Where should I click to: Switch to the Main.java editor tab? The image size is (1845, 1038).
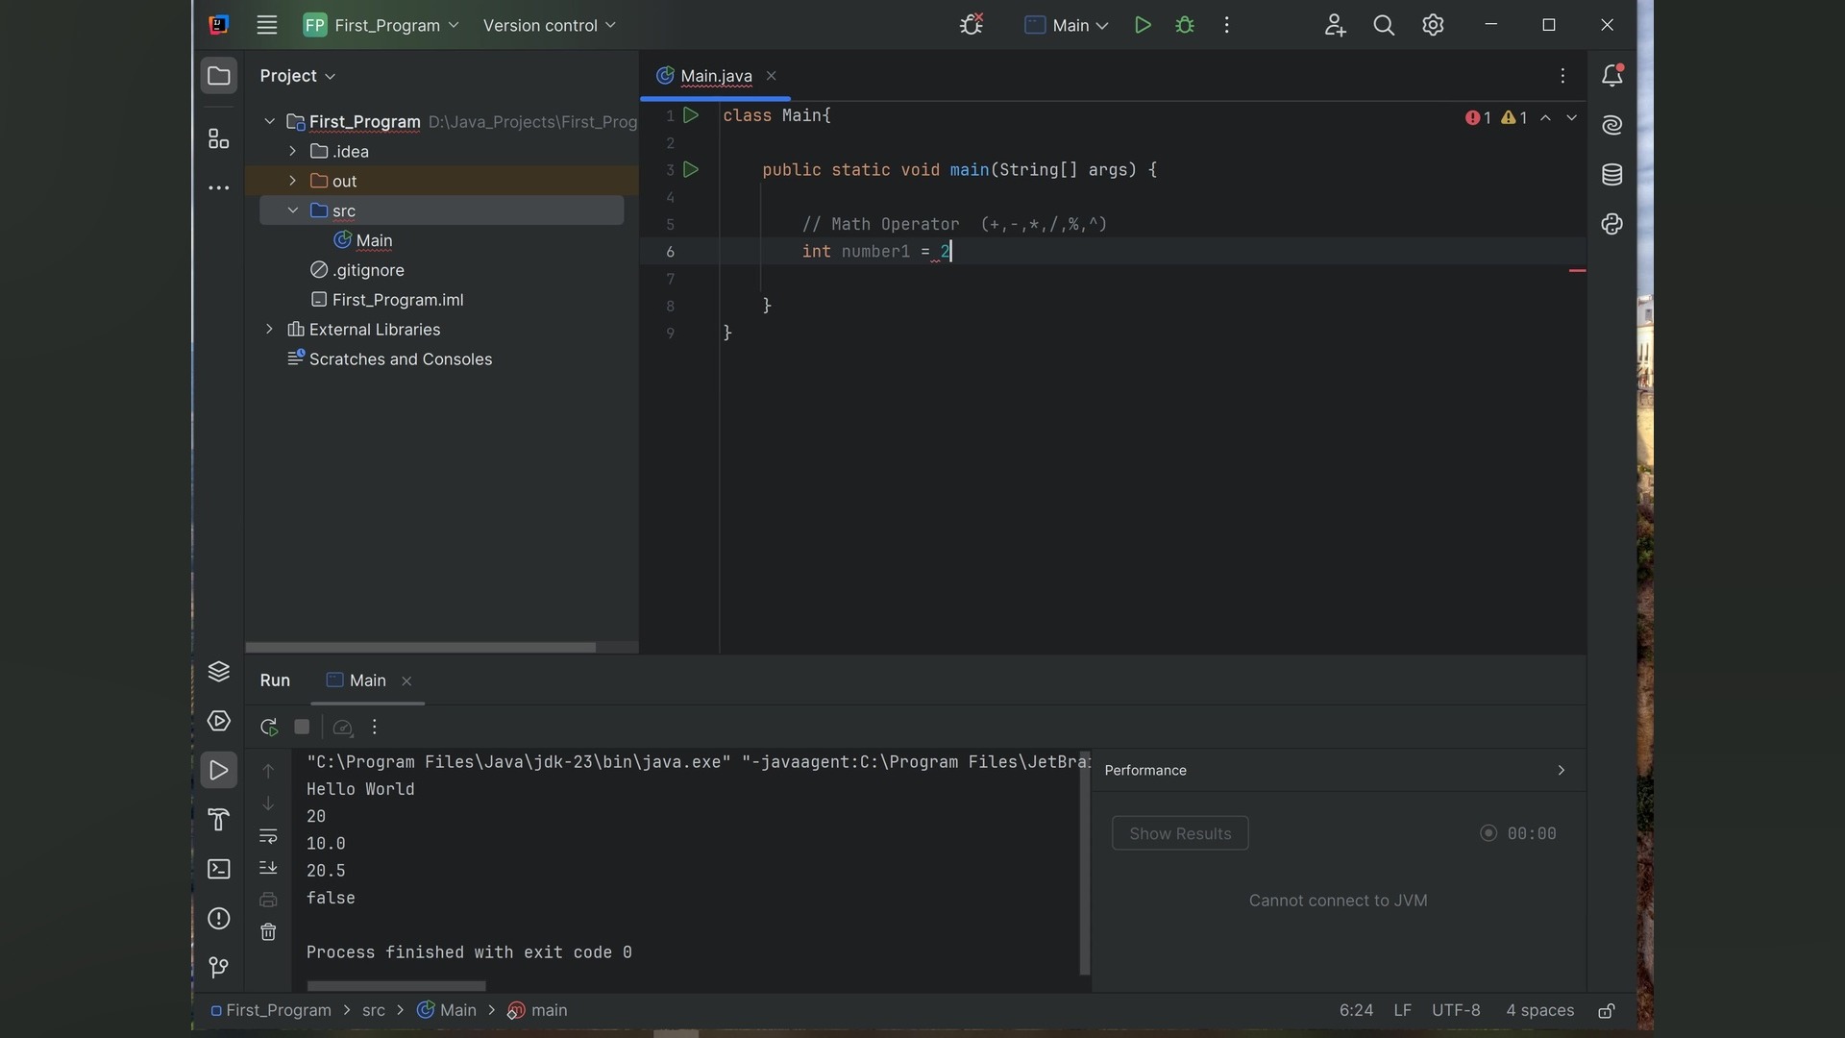[x=715, y=76]
